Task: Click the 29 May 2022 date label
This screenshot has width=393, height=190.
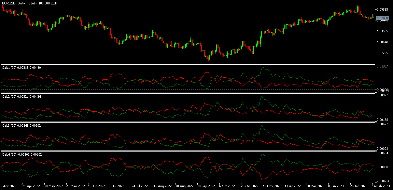Action: click(75, 186)
